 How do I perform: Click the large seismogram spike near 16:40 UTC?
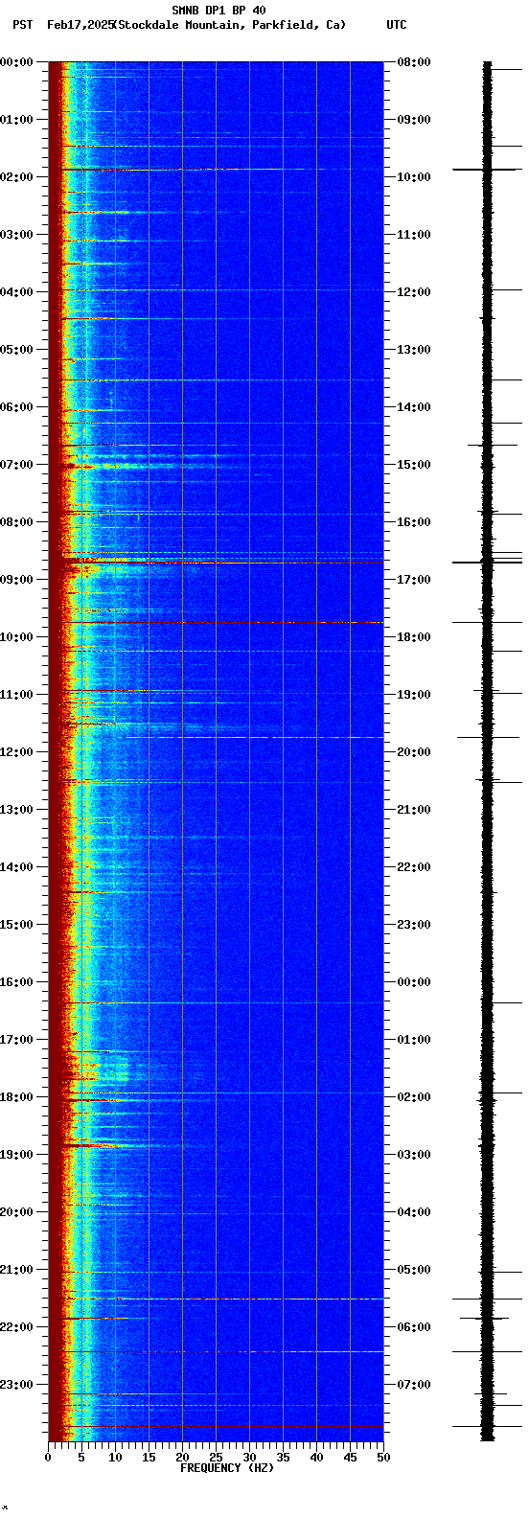coord(488,562)
